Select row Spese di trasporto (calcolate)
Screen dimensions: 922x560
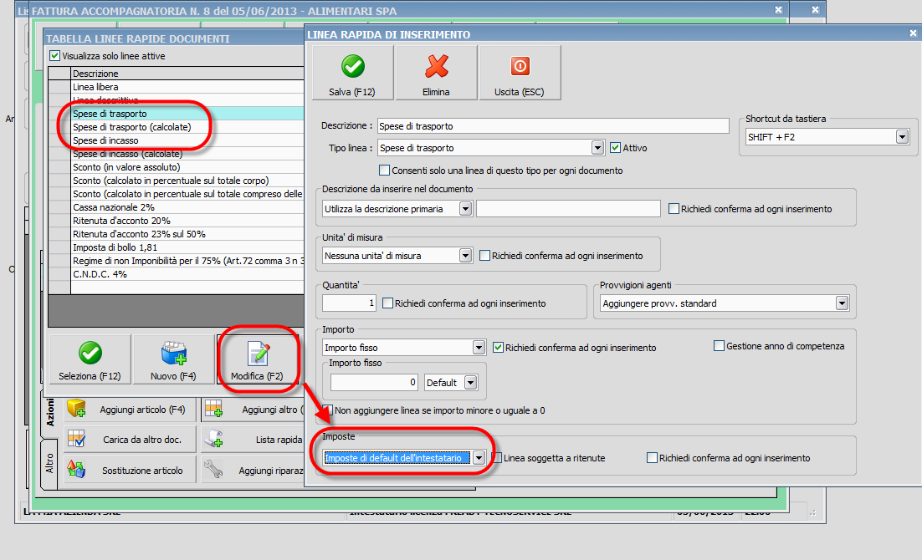click(x=187, y=127)
